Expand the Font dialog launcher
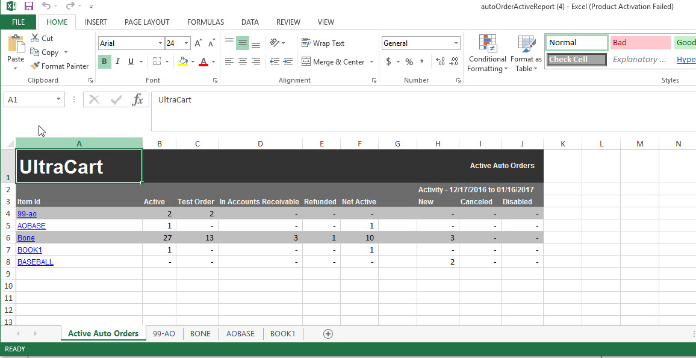Viewport: 696px width, 358px height. (x=216, y=80)
